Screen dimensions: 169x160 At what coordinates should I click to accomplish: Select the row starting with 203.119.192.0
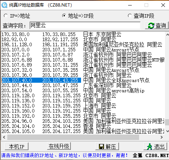(x=83, y=116)
